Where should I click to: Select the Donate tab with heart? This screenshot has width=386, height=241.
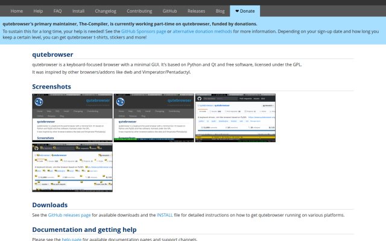pyautogui.click(x=245, y=11)
